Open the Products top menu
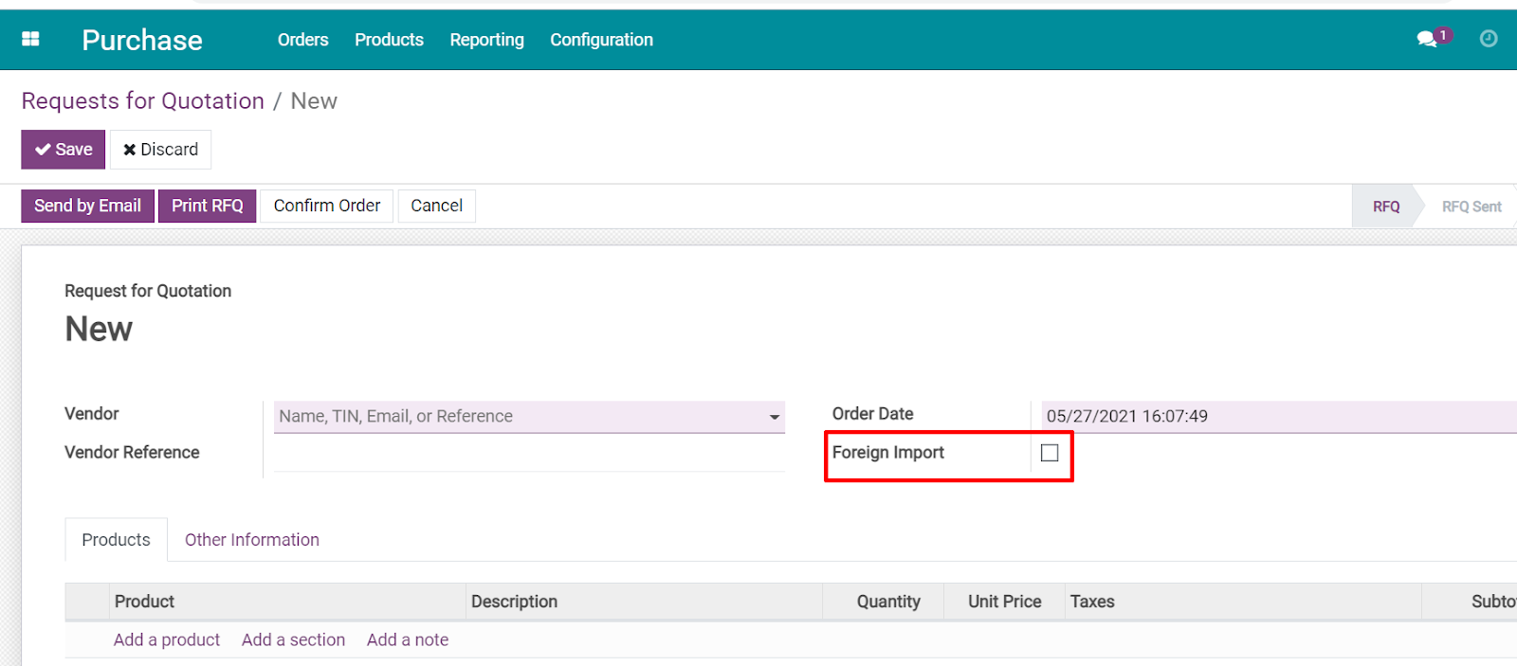 click(389, 40)
